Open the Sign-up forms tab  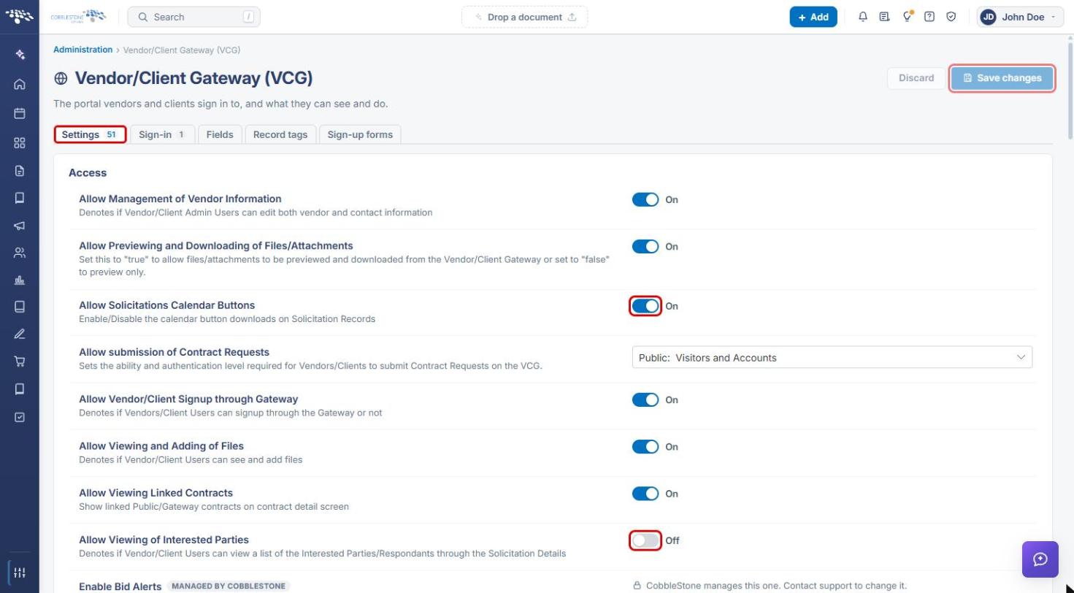tap(360, 134)
